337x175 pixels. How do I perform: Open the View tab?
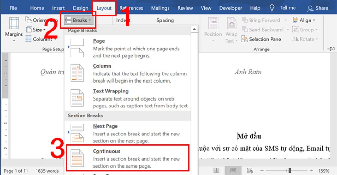point(206,8)
